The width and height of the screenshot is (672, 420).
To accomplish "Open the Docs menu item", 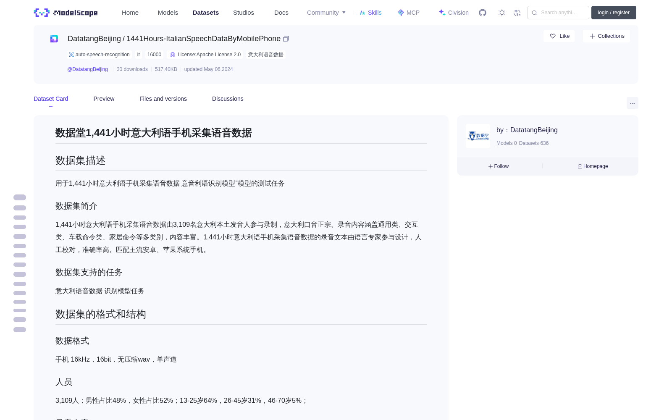I will tap(281, 13).
